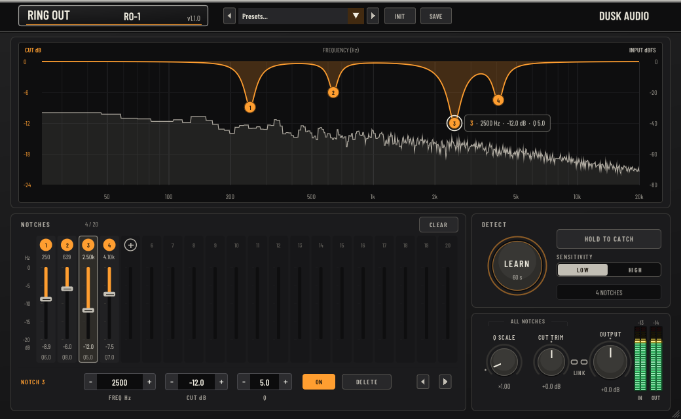Screen dimensions: 681x419
Task: Click the 5.0 Q value field
Action: pos(265,382)
